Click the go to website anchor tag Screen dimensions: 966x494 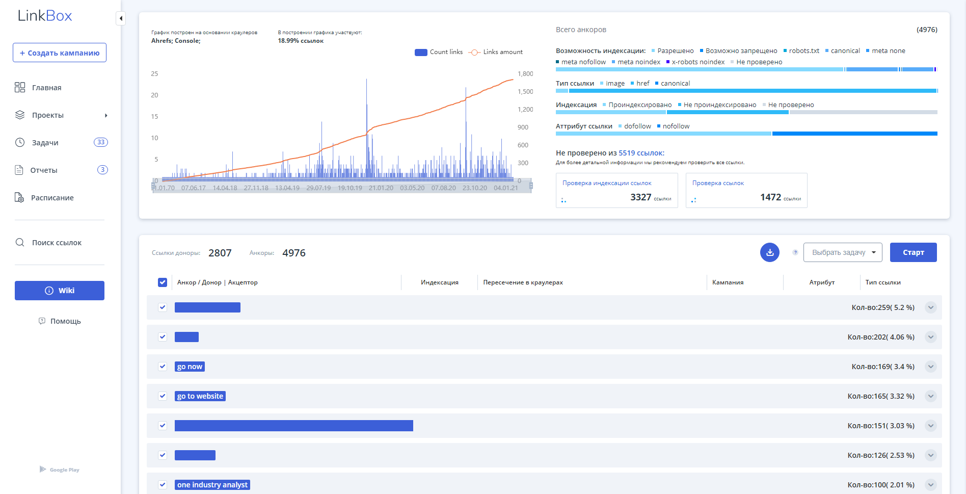200,396
